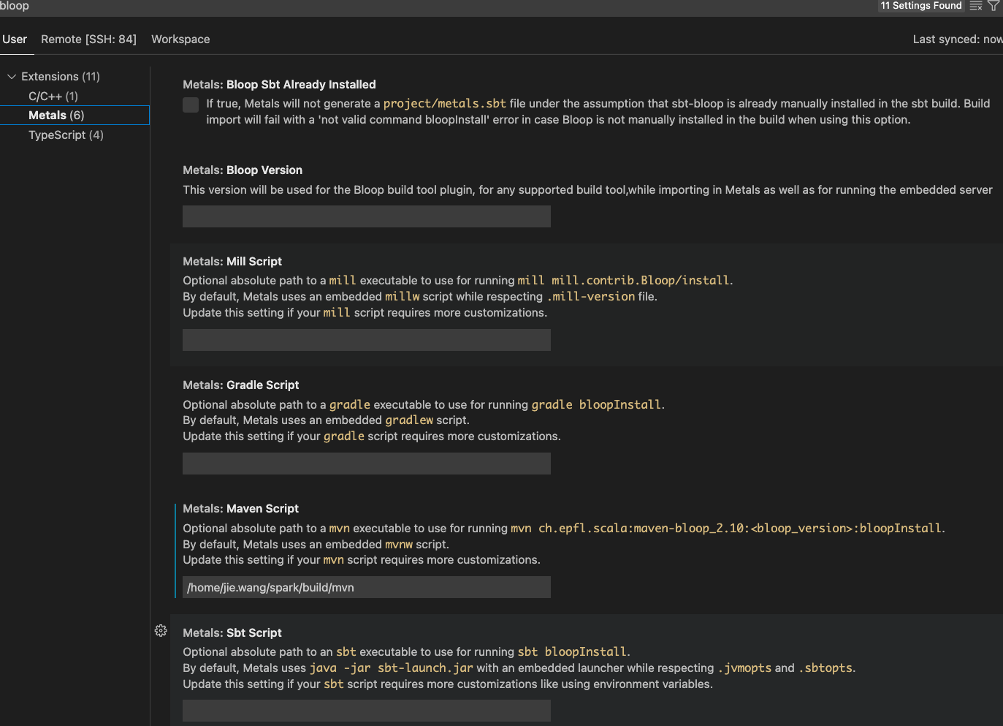Click the Bloop Version text field
Image resolution: width=1003 pixels, height=726 pixels.
[x=366, y=216]
